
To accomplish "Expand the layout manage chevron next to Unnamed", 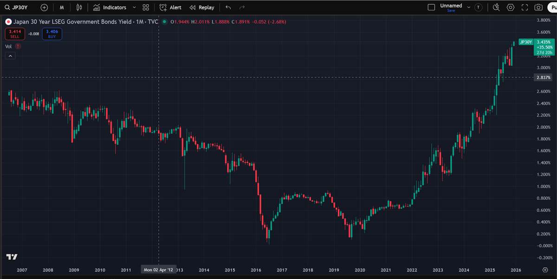I will [x=468, y=7].
